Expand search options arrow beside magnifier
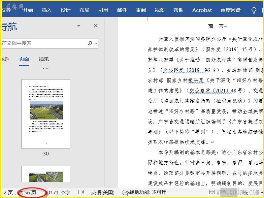Viewport: 264px width, 198px height. tap(96, 44)
